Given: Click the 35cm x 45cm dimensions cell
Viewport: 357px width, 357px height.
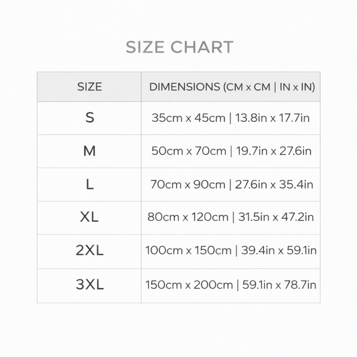Looking at the screenshot, I should tap(231, 118).
